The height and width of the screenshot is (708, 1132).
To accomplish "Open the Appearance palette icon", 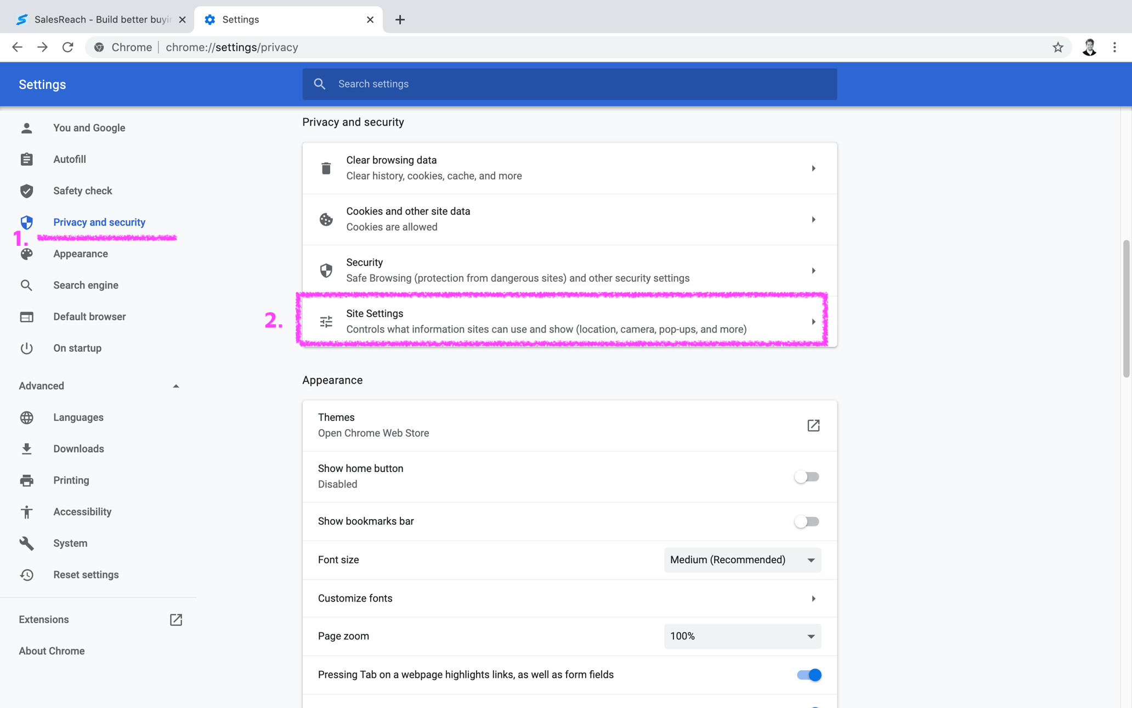I will pos(27,254).
